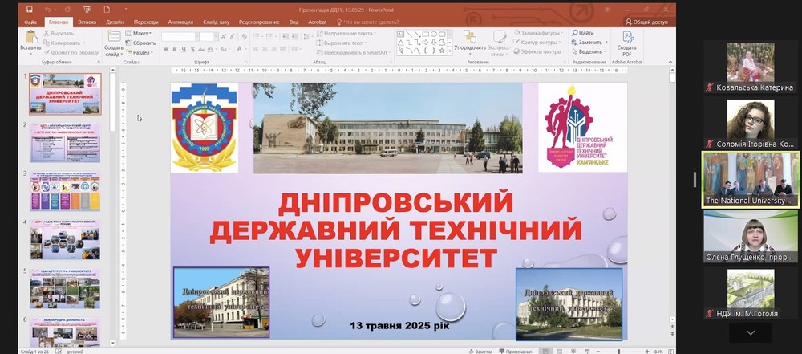This screenshot has width=802, height=354.
Task: Open Заливка фигуры shape fill
Action: [538, 33]
